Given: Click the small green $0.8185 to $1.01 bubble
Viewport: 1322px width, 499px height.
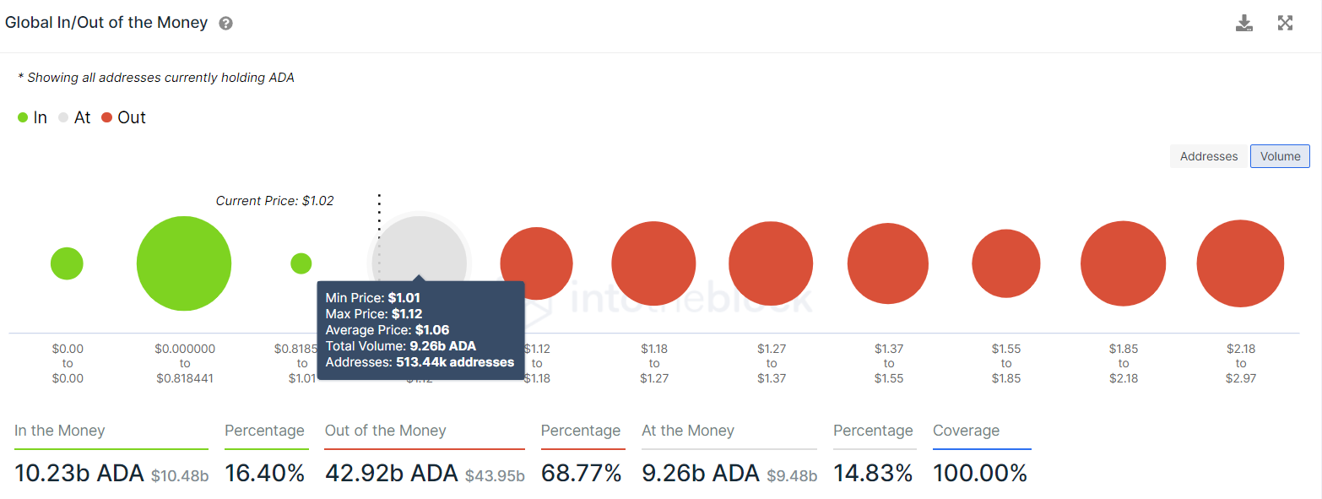Looking at the screenshot, I should (301, 263).
